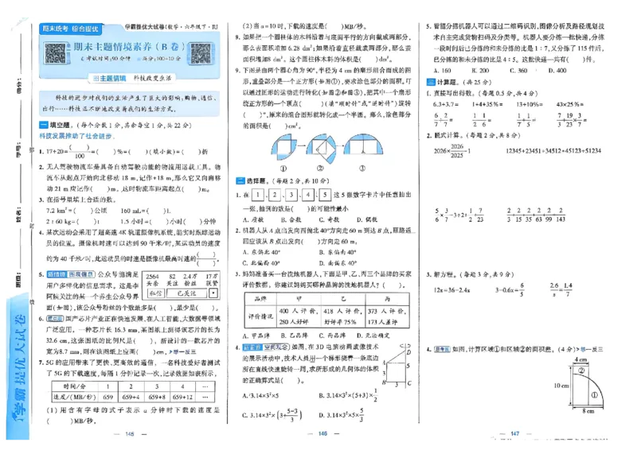The image size is (637, 450).
Task: Click the blue '二' icon beside 选择题
Action: (240, 180)
